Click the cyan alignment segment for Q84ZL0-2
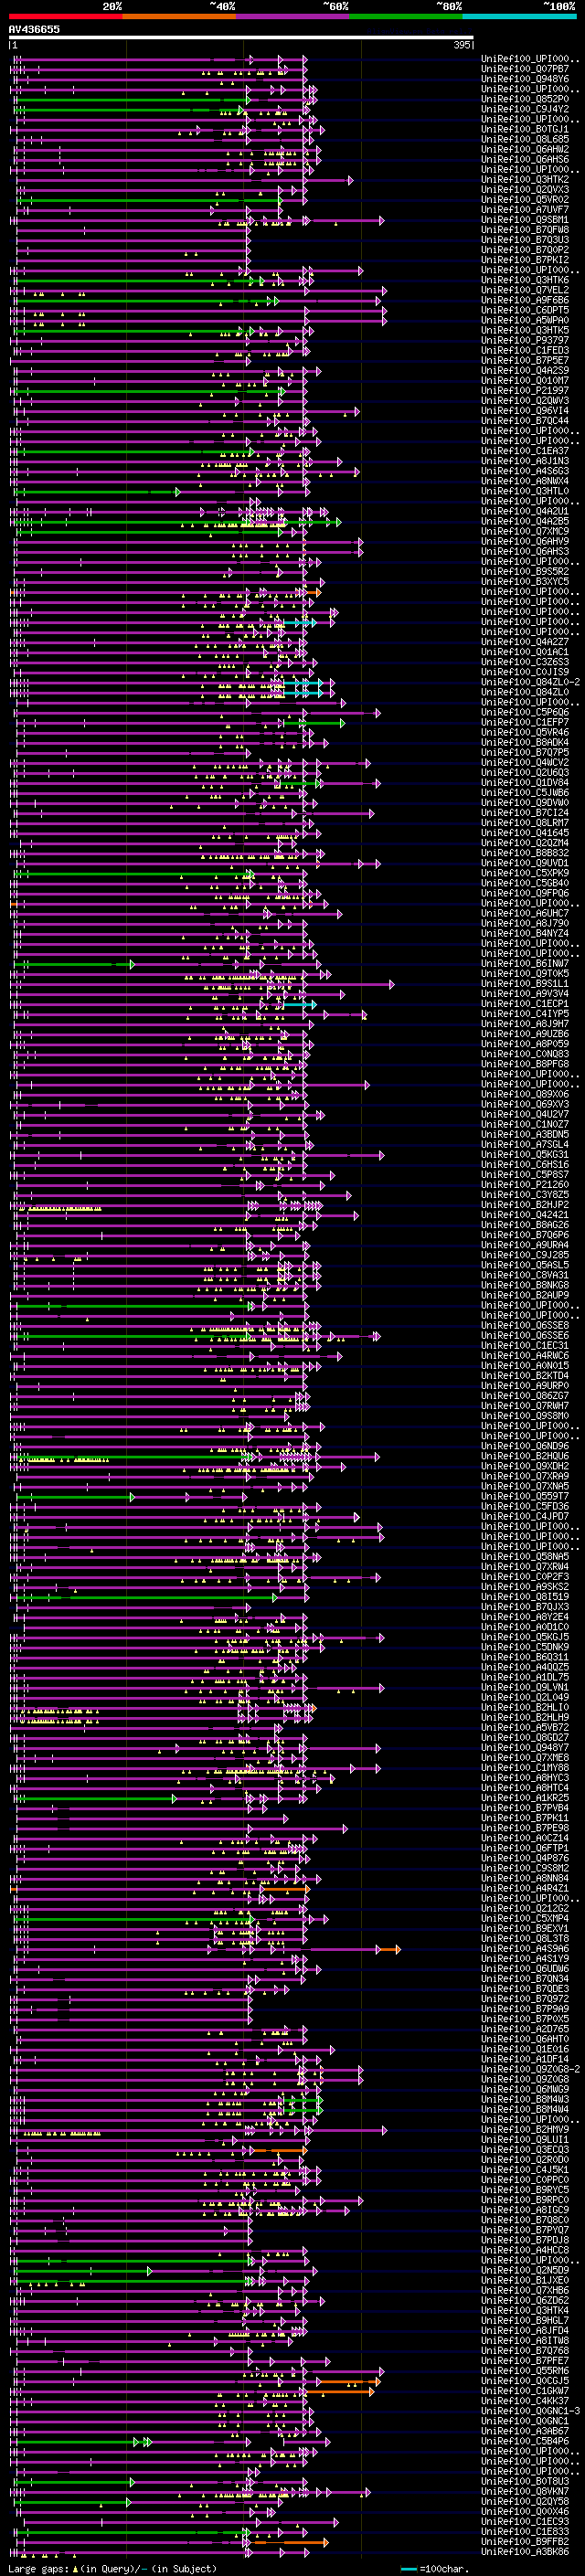The height and width of the screenshot is (2576, 585). [304, 682]
